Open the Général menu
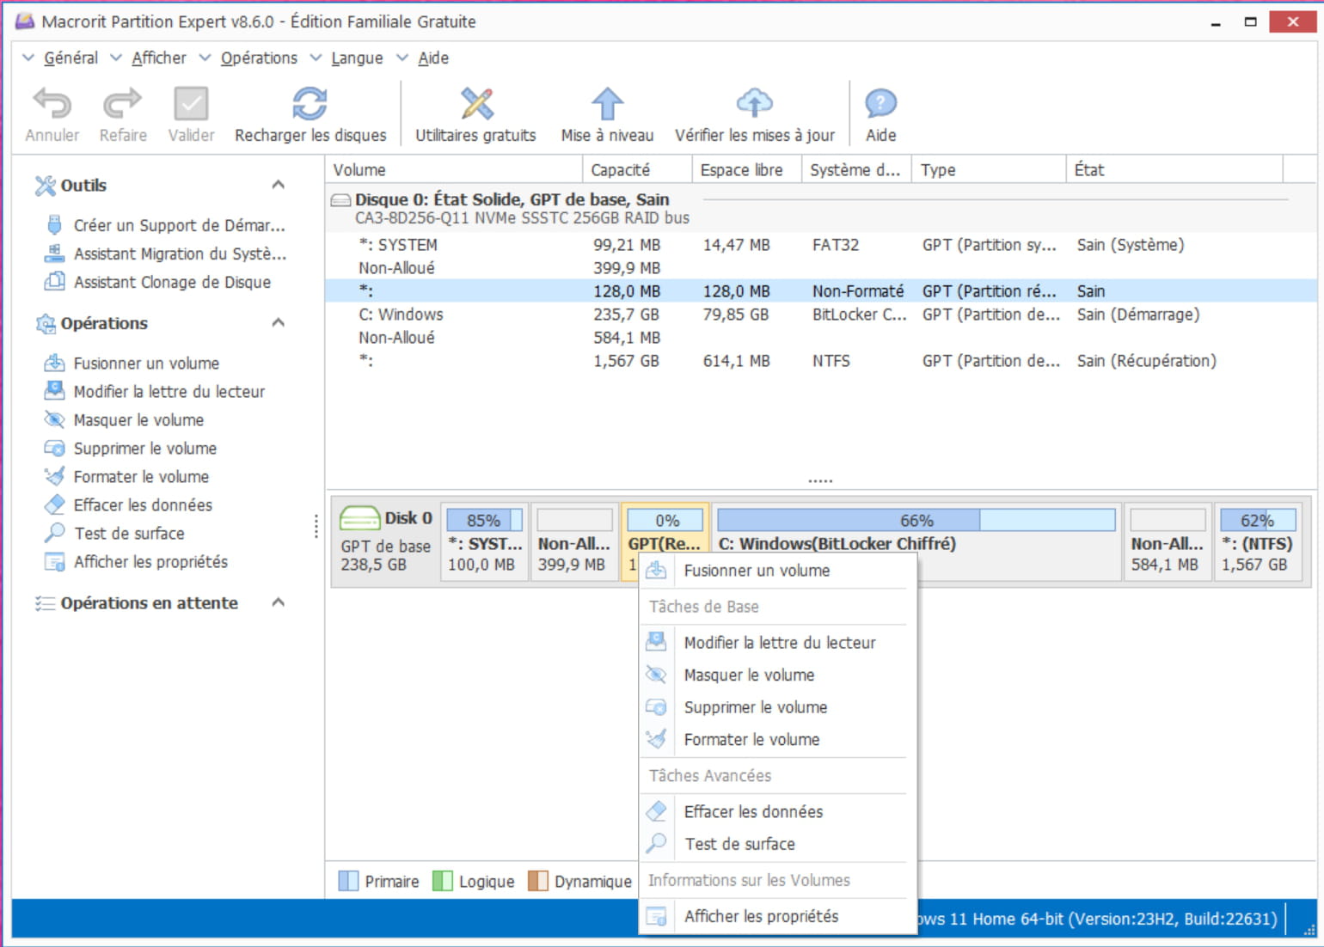This screenshot has height=947, width=1324. 70,58
